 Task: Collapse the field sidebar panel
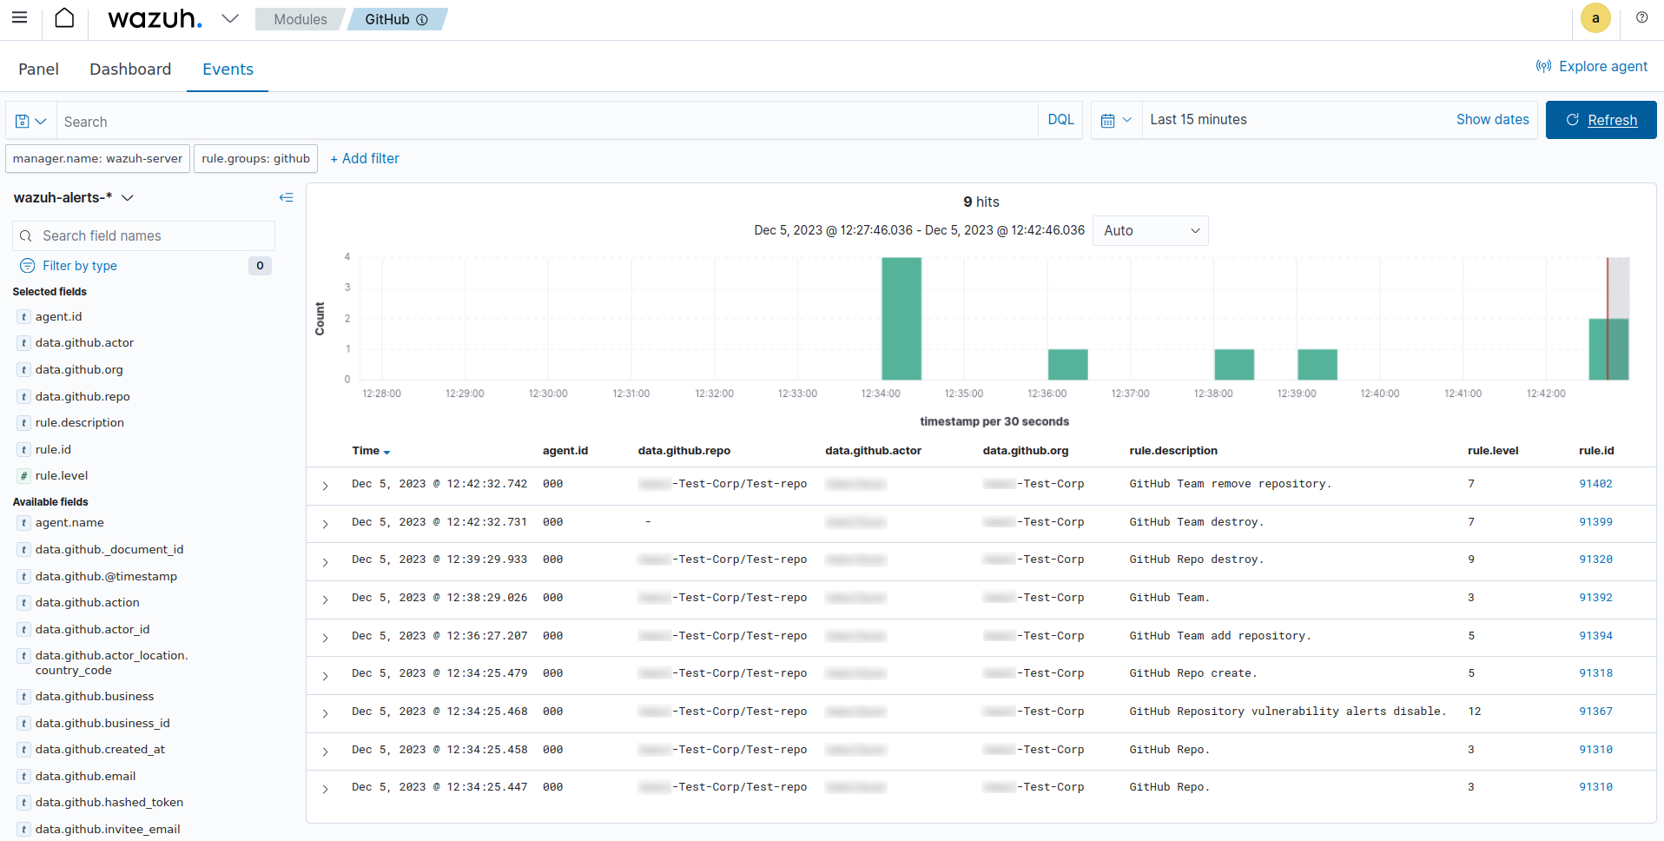[x=286, y=198]
